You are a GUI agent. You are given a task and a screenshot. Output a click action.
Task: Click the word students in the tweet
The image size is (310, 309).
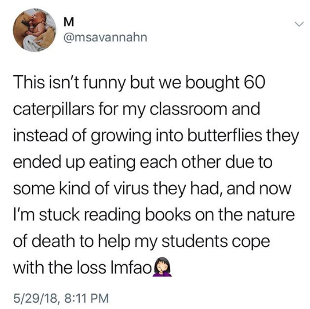coord(194,241)
